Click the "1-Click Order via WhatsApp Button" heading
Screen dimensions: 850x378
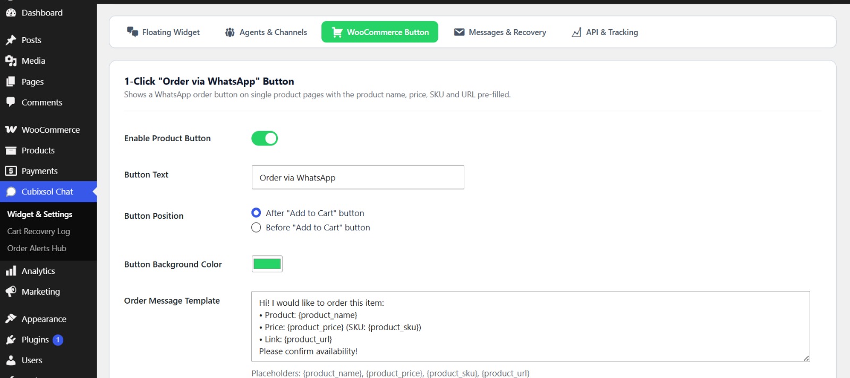(209, 81)
